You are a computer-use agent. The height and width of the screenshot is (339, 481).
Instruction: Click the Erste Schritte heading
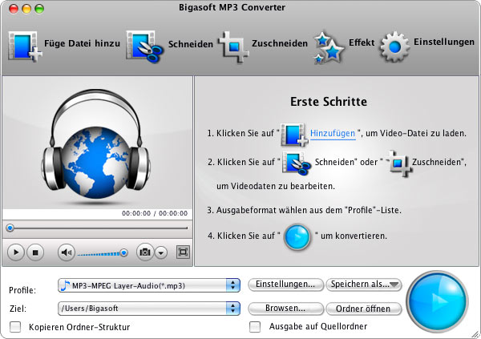click(x=329, y=102)
